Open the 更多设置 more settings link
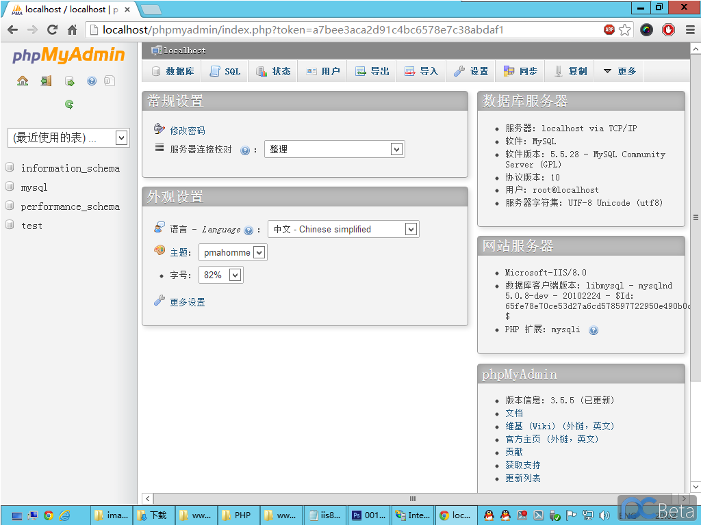 187,302
